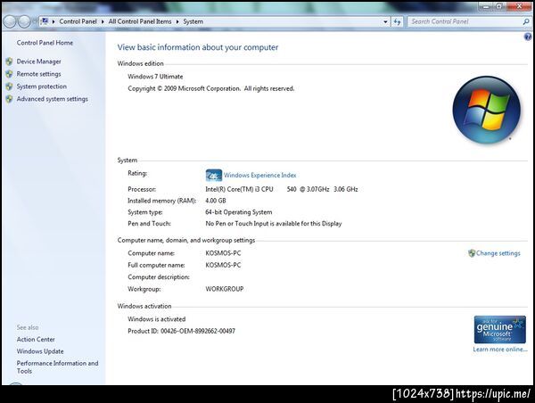The height and width of the screenshot is (403, 535).
Task: Open Action Center link
Action: point(36,339)
